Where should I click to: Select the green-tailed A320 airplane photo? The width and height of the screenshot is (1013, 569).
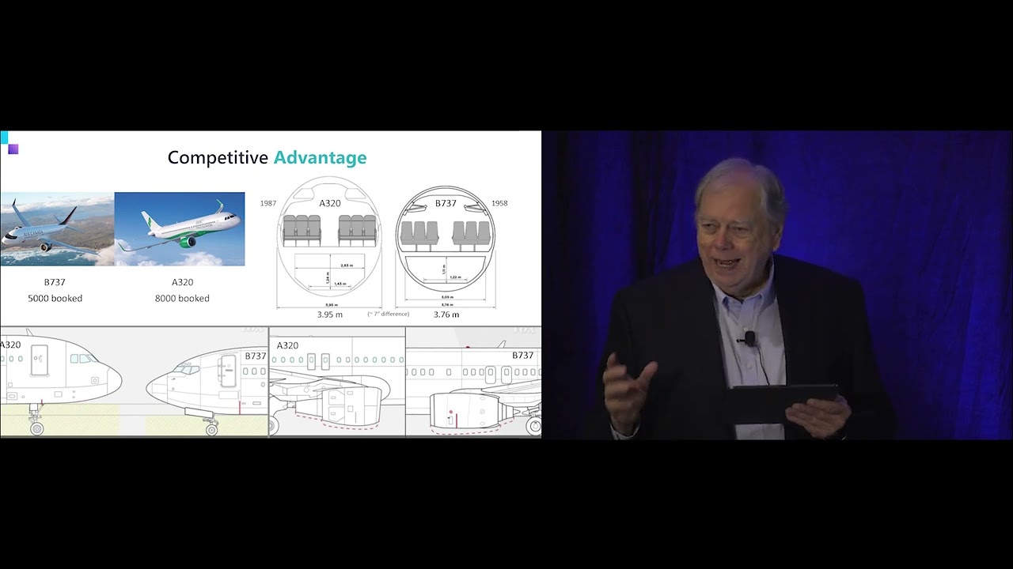[x=180, y=229]
